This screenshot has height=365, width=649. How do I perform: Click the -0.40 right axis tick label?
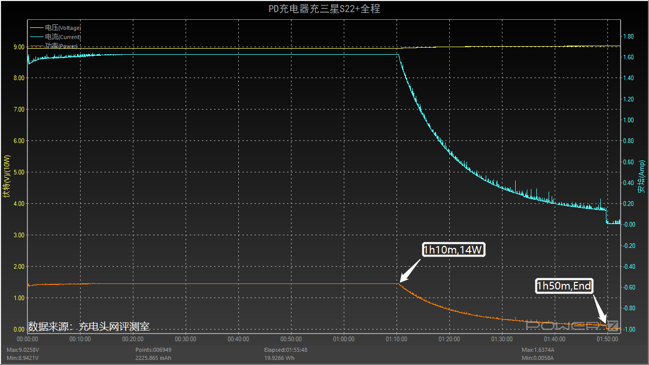click(629, 267)
